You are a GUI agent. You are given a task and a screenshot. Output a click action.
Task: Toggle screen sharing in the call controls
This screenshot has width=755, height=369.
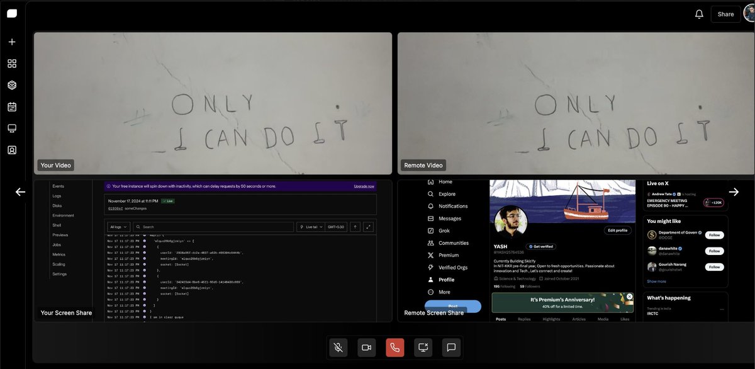[423, 347]
